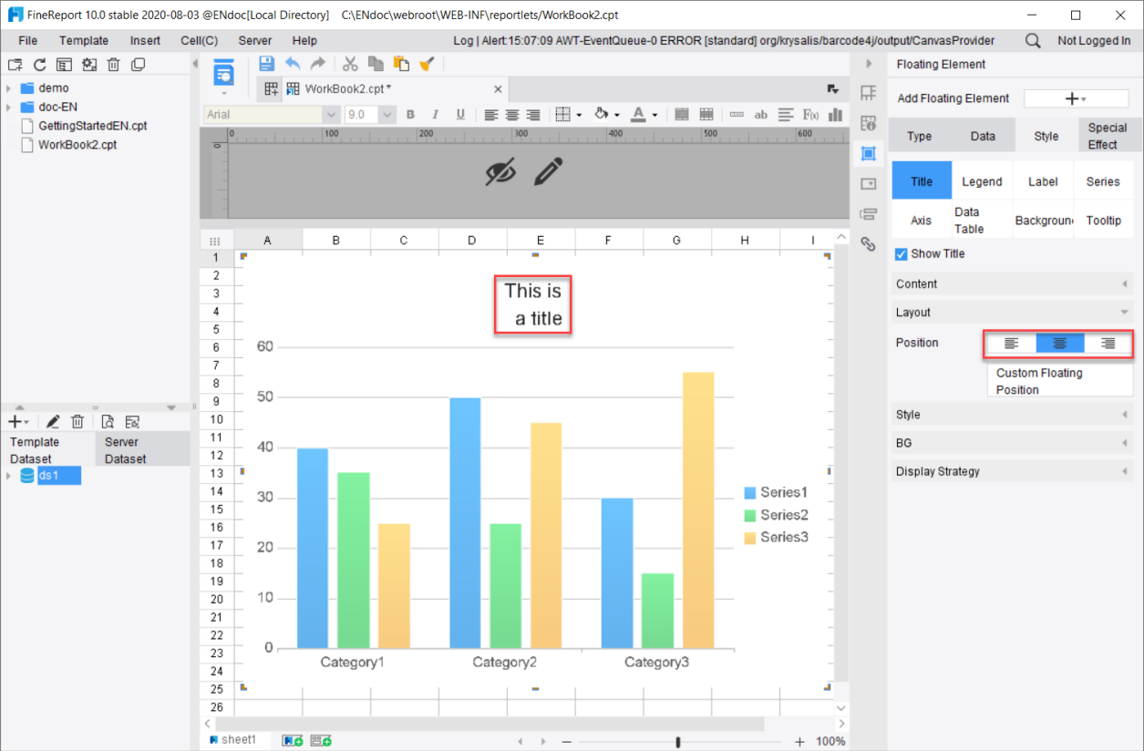Screen dimensions: 1144x751
Task: Open Hyperlink panel icon
Action: point(868,244)
